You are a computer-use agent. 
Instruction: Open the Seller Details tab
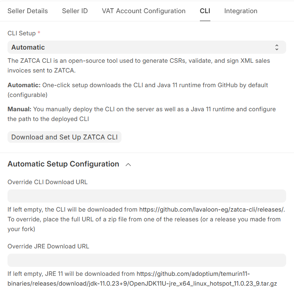[28, 11]
